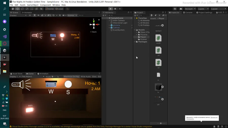Click Project search by type icon
This screenshot has width=228, height=128.
[x=152, y=15]
